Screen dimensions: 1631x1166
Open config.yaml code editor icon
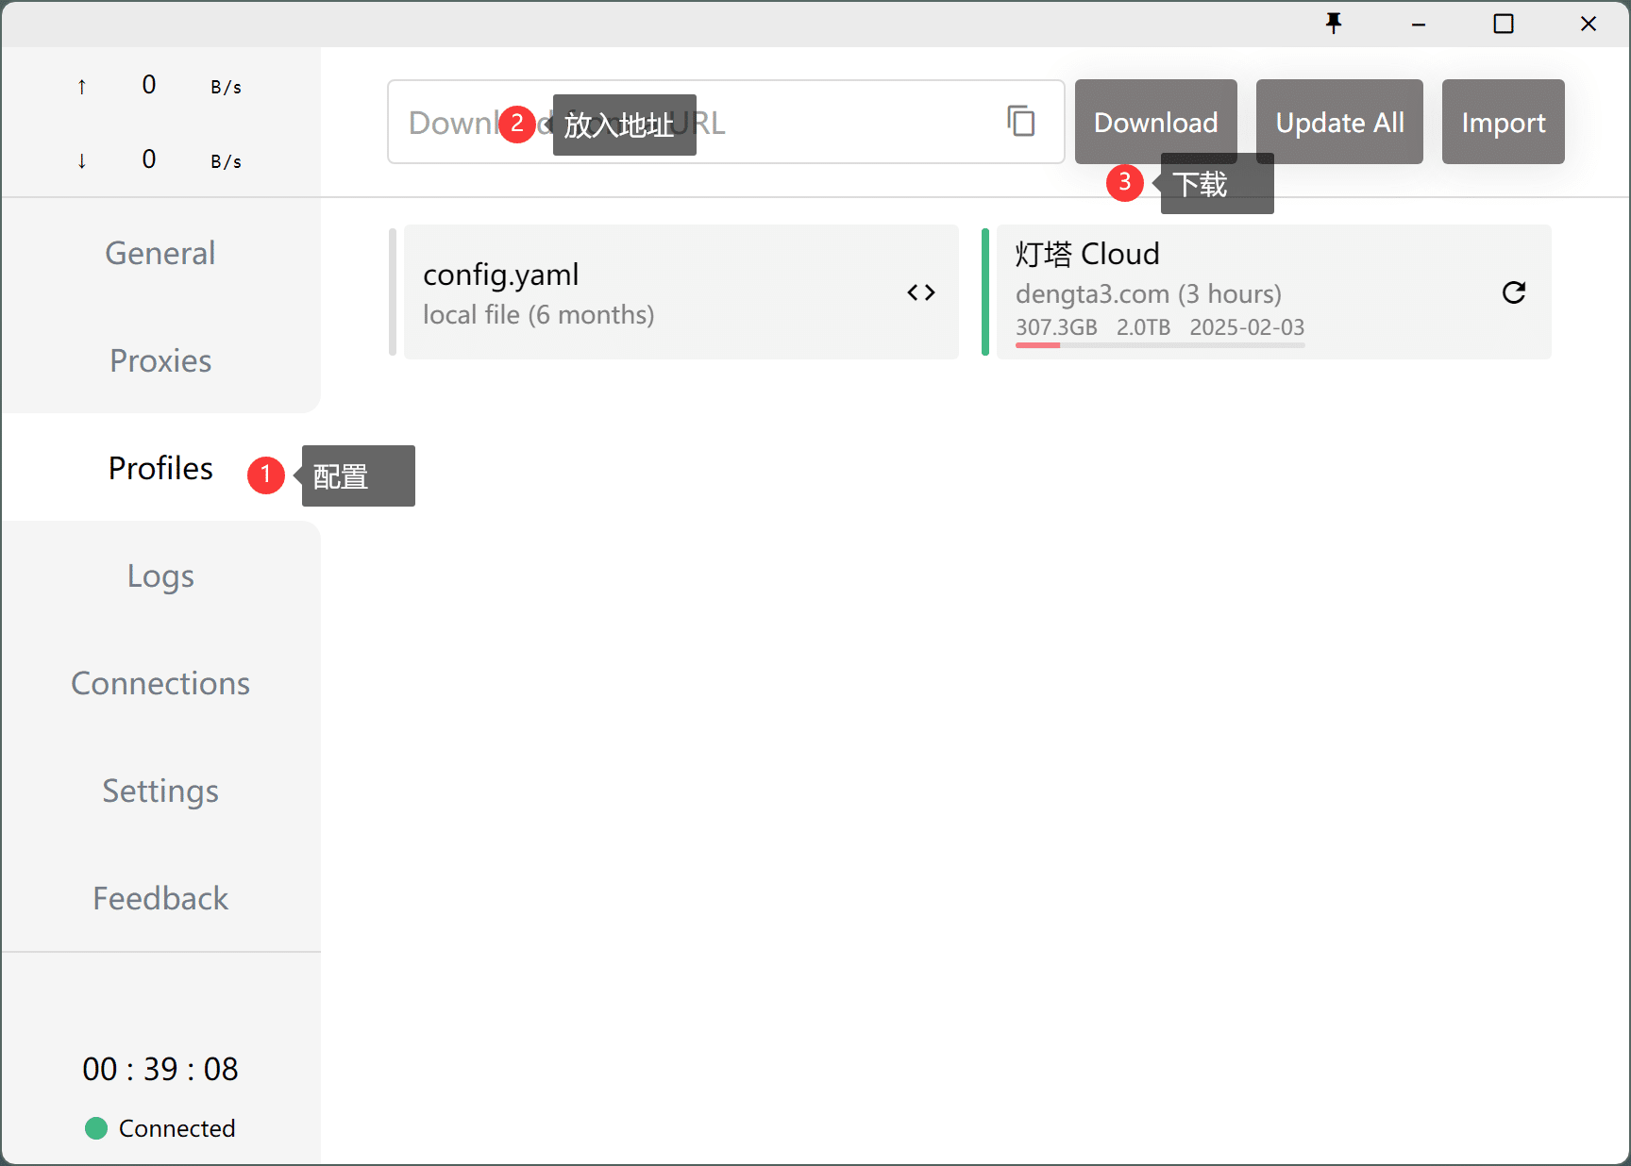coord(920,292)
